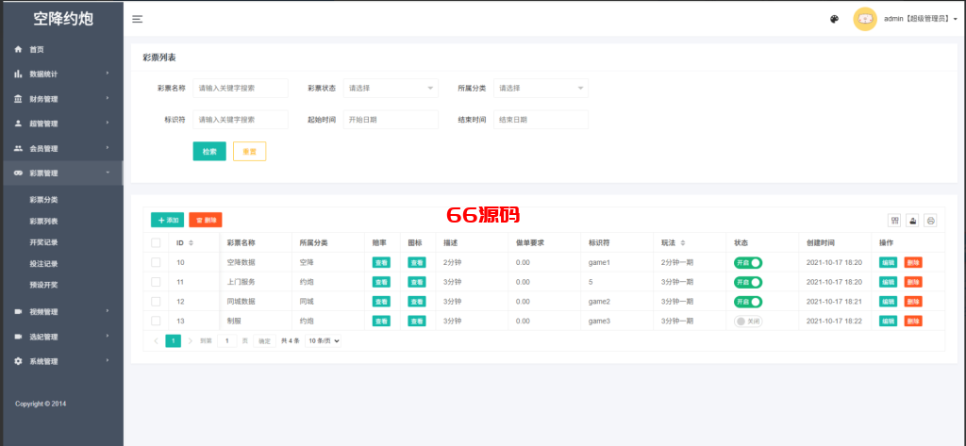966x446 pixels.
Task: View 图标 for 上门服务 row
Action: click(x=417, y=282)
